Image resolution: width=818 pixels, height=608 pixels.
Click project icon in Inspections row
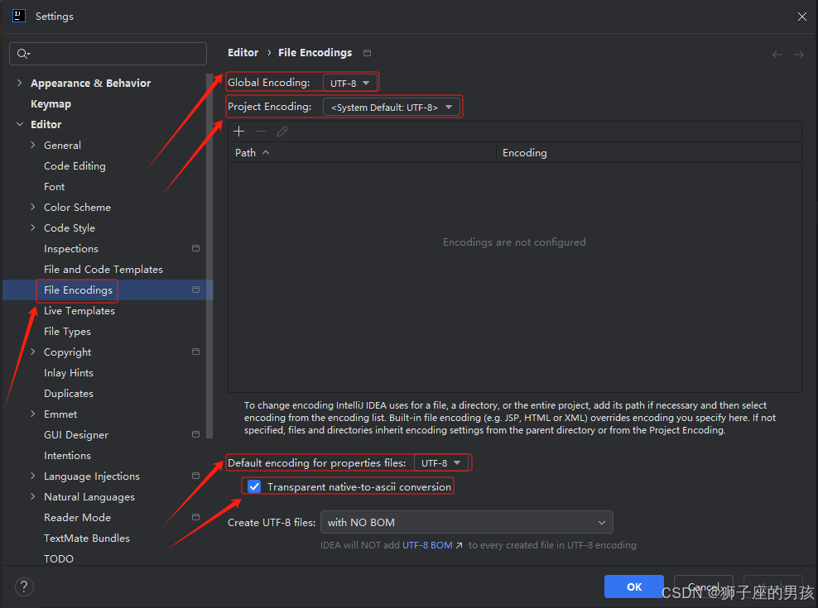point(195,248)
